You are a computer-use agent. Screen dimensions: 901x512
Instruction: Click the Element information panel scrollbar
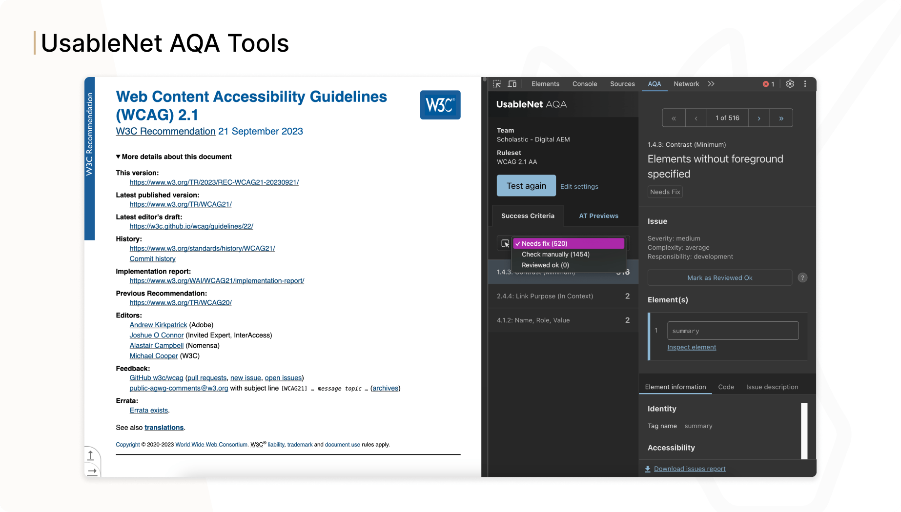[804, 431]
